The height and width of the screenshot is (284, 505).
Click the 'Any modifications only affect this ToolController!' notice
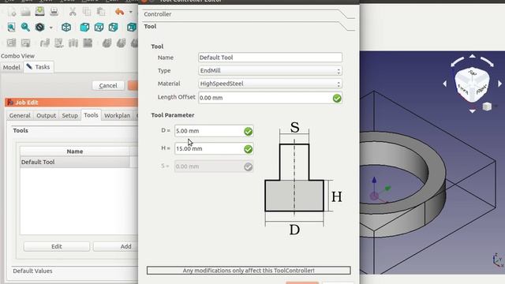(x=249, y=271)
